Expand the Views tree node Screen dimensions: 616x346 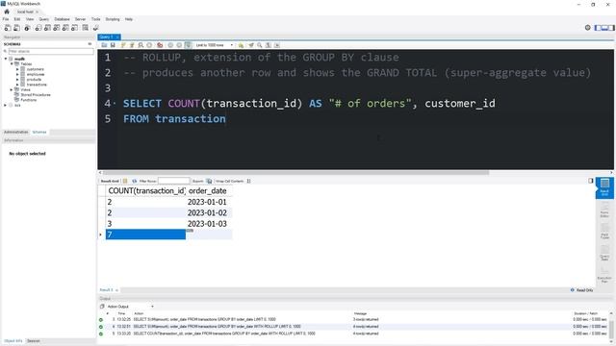tap(12, 89)
